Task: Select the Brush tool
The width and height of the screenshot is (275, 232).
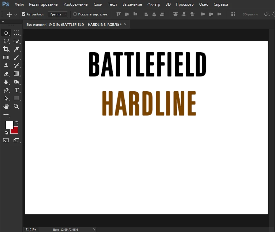Action: 17,57
